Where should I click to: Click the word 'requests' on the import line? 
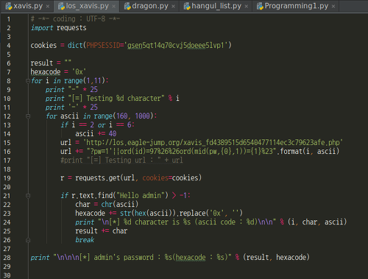tap(71, 28)
